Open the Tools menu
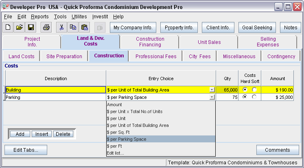Screen dimensions: 304x168 click(60, 17)
